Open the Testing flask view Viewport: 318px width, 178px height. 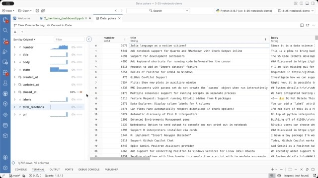click(5, 83)
